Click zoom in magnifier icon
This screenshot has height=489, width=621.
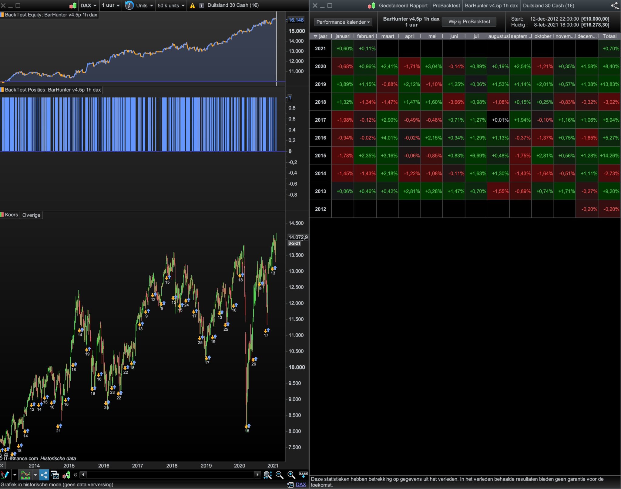[x=291, y=475]
